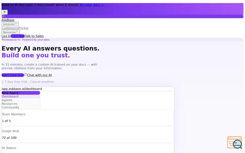Click the Chat with our AI link

click(x=40, y=75)
